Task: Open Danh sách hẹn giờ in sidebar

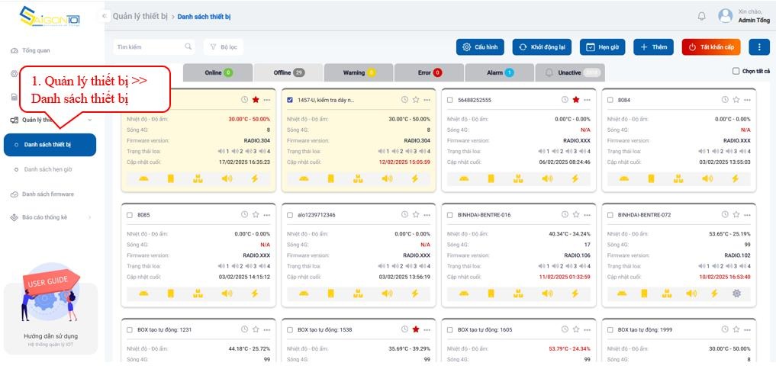Action: 48,169
